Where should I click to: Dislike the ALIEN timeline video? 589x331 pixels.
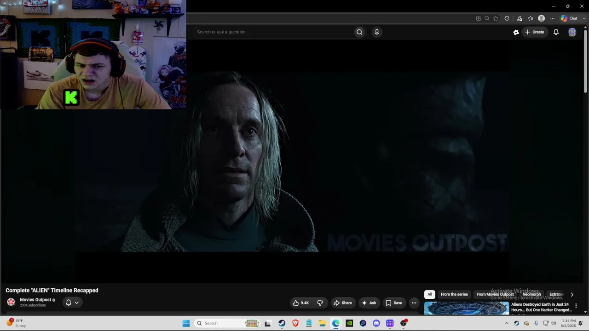click(320, 303)
